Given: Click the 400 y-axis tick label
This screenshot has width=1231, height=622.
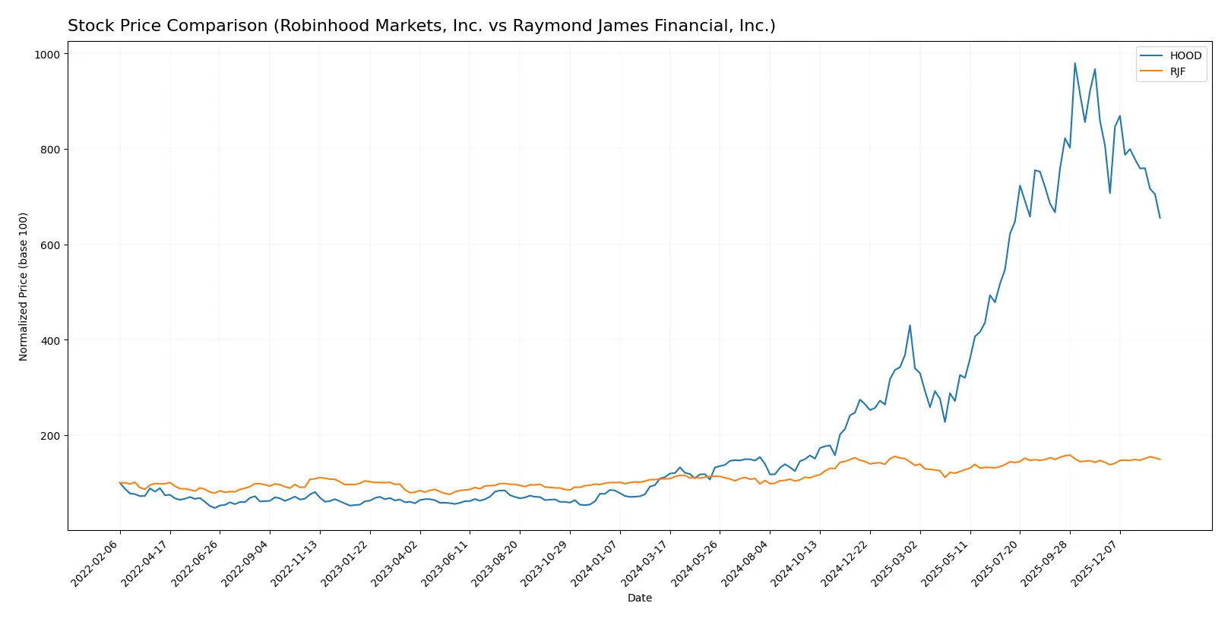Looking at the screenshot, I should [x=50, y=340].
